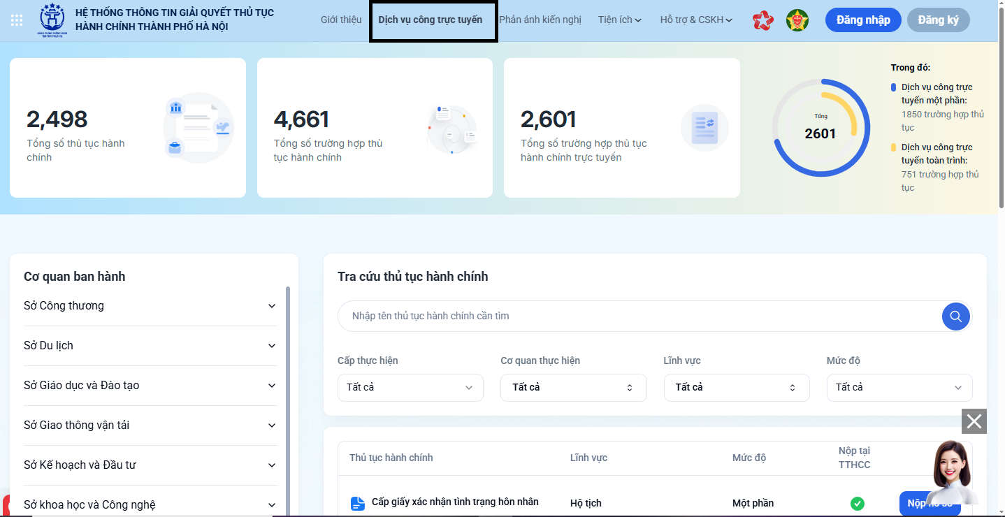Click the blue magnifier search icon
The height and width of the screenshot is (517, 1005).
coord(955,316)
